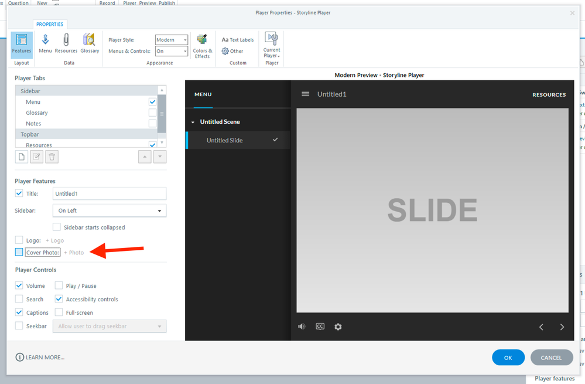Open the Menu data icon in ribbon
The width and height of the screenshot is (585, 384).
click(45, 42)
